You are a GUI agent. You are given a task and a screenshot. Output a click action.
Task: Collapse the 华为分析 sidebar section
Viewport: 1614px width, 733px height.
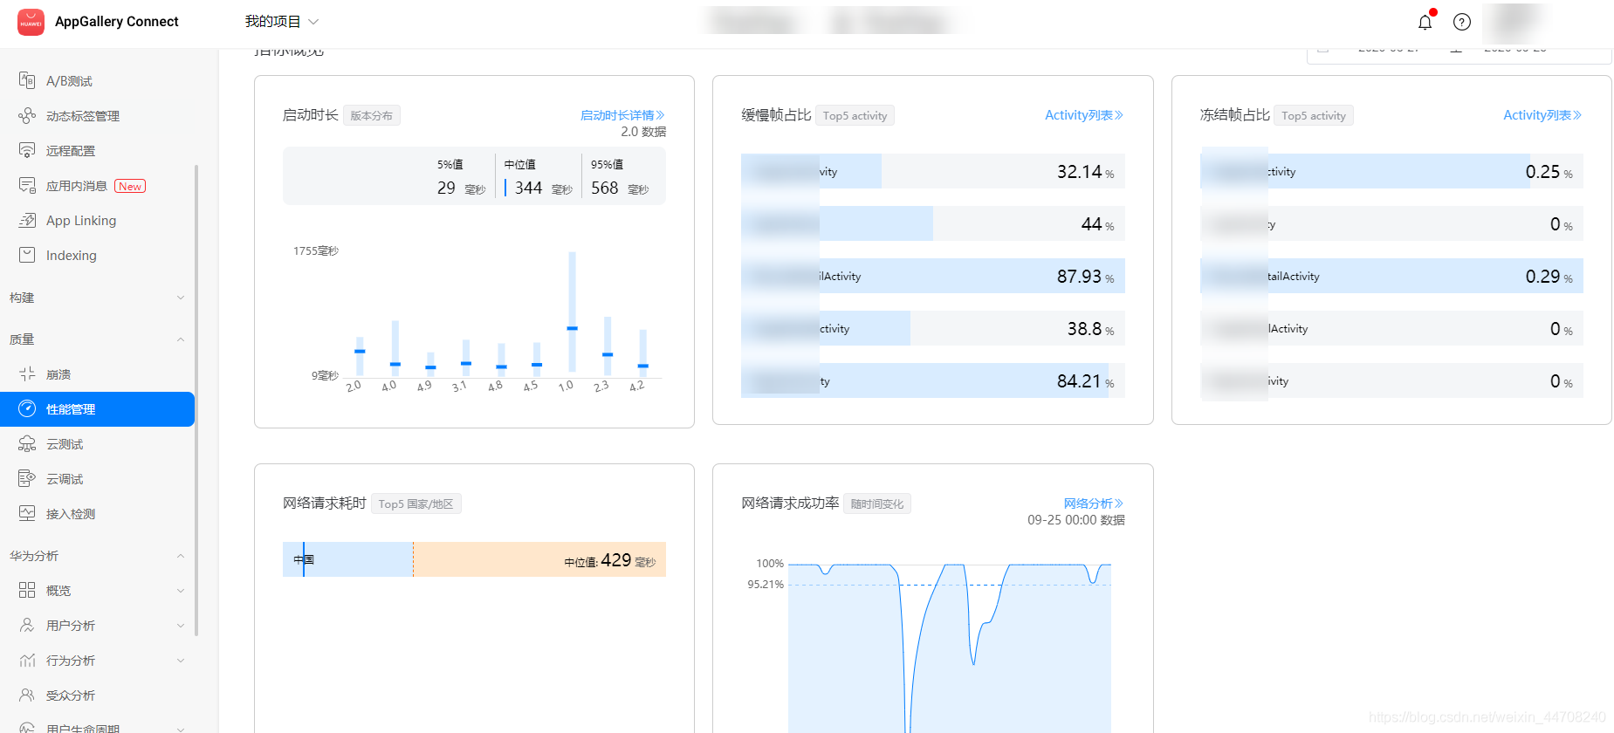pos(181,556)
